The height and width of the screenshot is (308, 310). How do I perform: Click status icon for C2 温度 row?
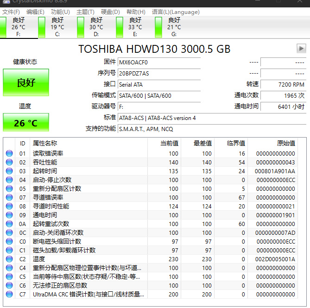(9, 259)
